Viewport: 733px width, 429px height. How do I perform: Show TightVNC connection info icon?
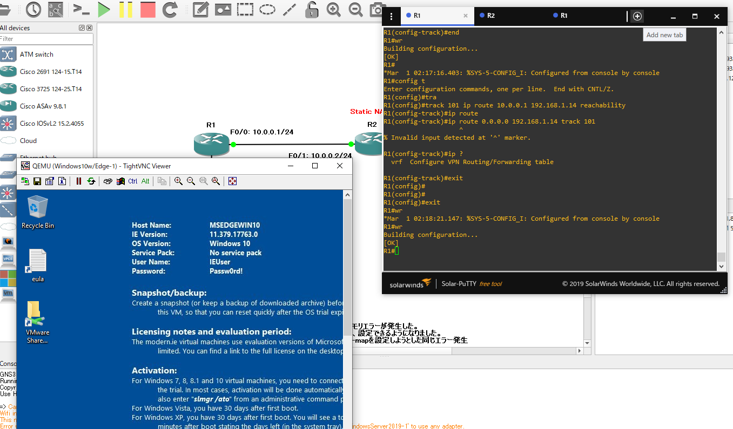[62, 181]
